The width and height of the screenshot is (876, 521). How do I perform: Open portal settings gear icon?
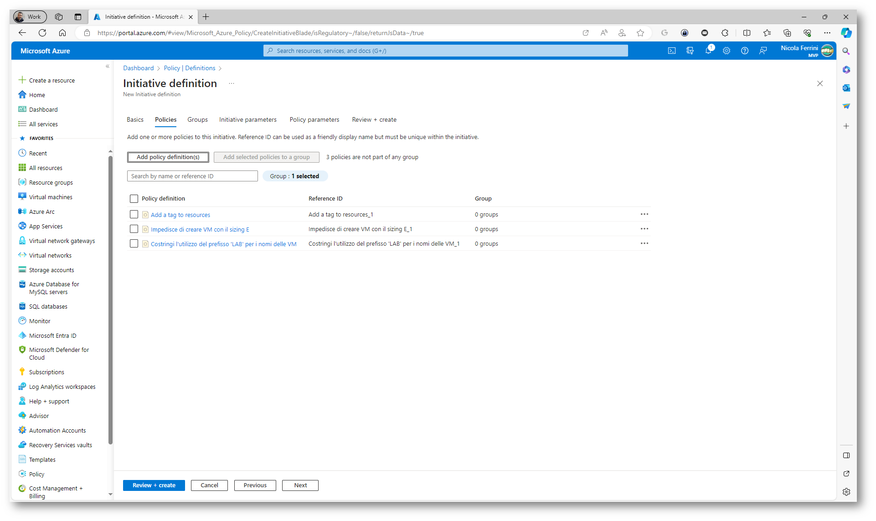(x=727, y=51)
